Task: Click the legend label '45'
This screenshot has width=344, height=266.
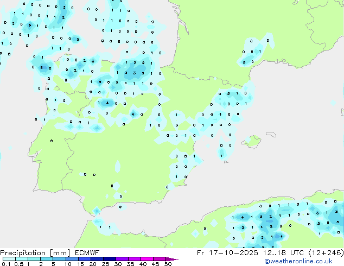Action: point(155,264)
